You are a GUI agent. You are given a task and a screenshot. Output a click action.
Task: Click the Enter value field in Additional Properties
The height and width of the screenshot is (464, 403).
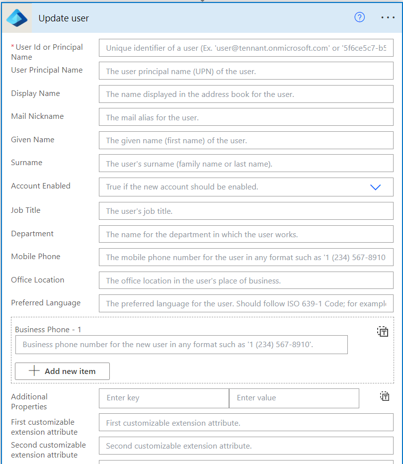pos(294,398)
